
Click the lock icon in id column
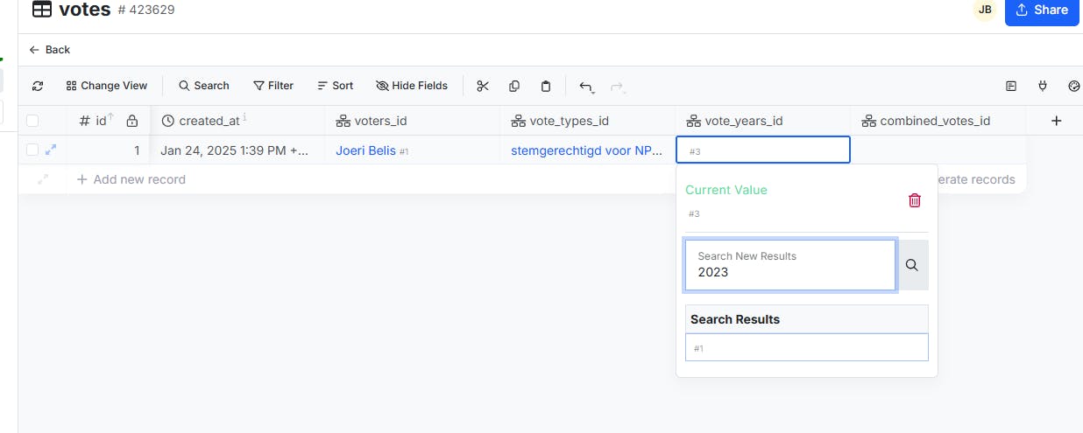tap(131, 121)
